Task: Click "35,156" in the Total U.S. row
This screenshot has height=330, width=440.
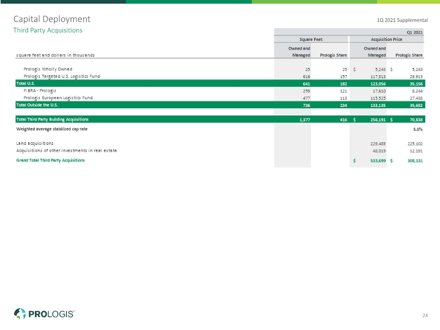Action: (x=416, y=84)
